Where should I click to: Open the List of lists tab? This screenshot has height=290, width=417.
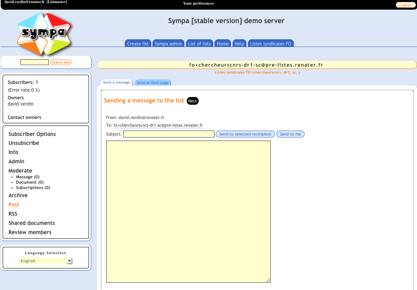[199, 44]
